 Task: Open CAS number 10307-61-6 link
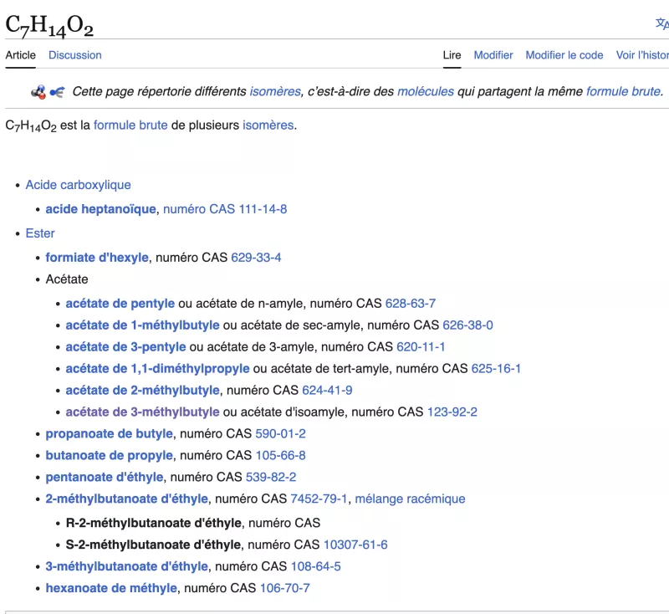[x=355, y=545]
